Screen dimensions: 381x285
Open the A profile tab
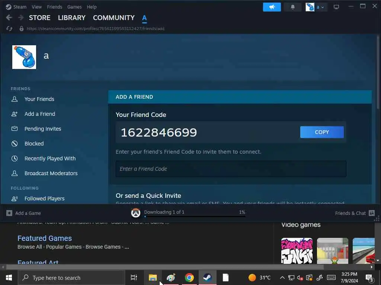coord(144,18)
